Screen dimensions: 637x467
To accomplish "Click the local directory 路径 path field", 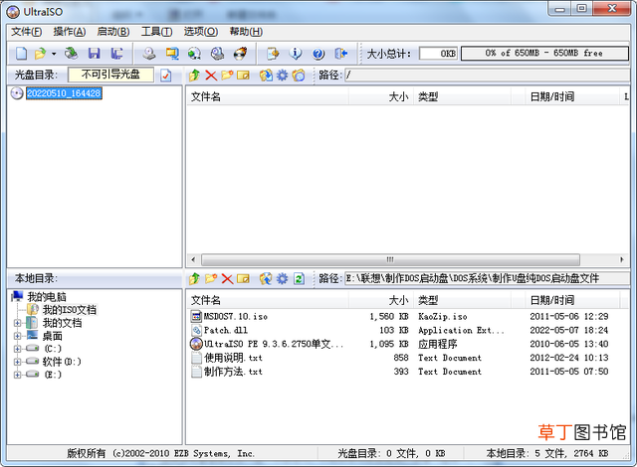I will [x=488, y=278].
